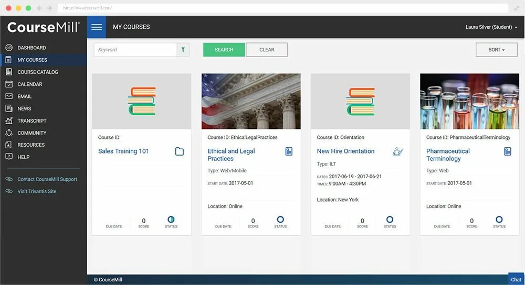The height and width of the screenshot is (285, 525).
Task: Click instructor icon on New Hire Orientation card
Action: (398, 151)
